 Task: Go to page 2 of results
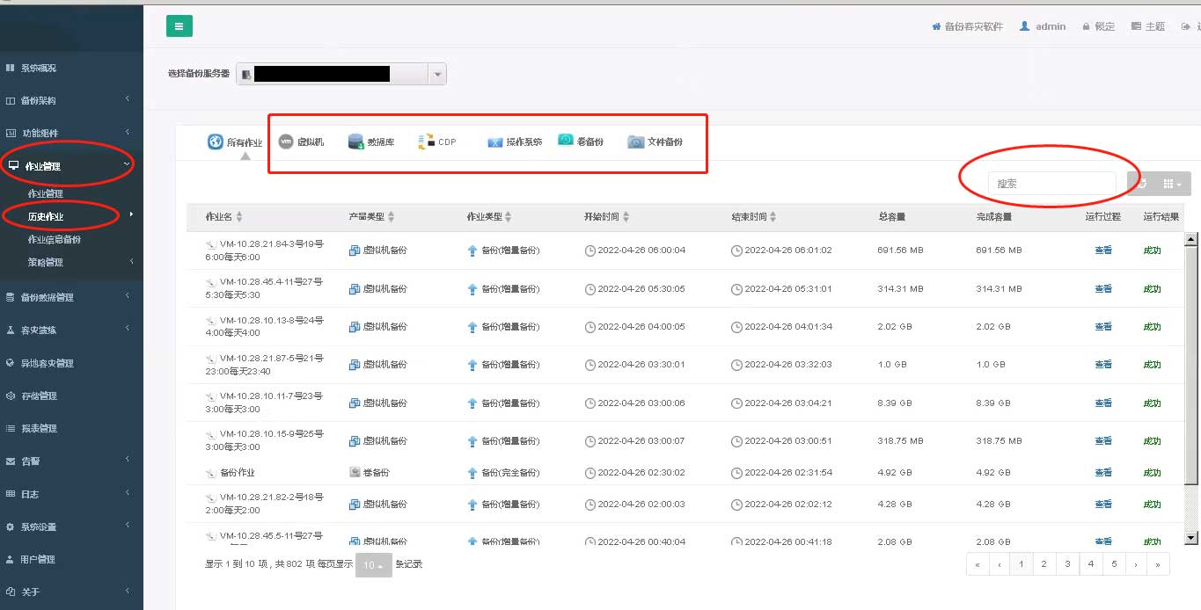tap(1044, 564)
